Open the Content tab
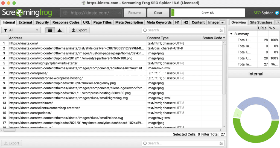Viewport: 280px width, 148px height. tap(198, 22)
